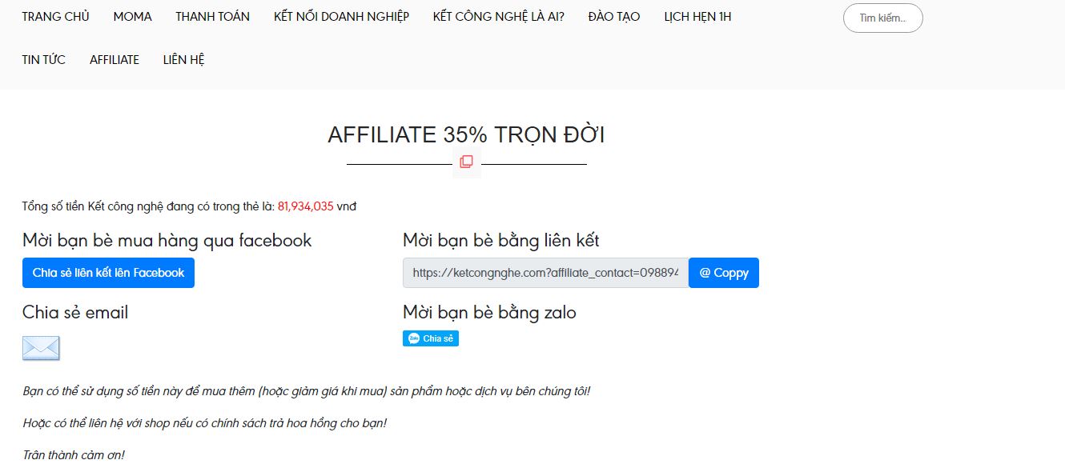Screen dimensions: 1065x472
Task: Click the AFFILIATE 35% TRỌN ĐỜI heading
Action: (x=466, y=135)
